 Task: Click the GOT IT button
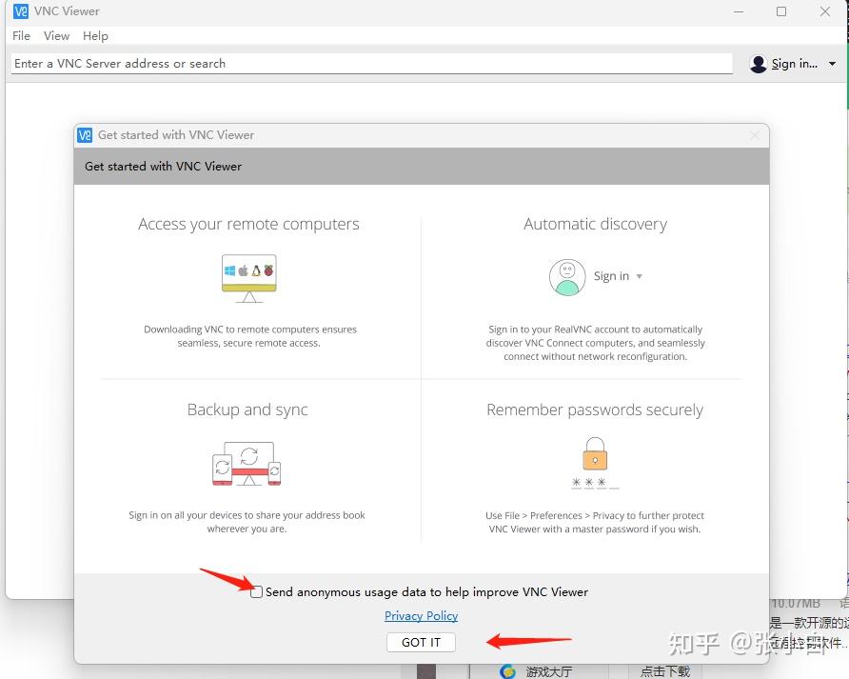click(421, 642)
